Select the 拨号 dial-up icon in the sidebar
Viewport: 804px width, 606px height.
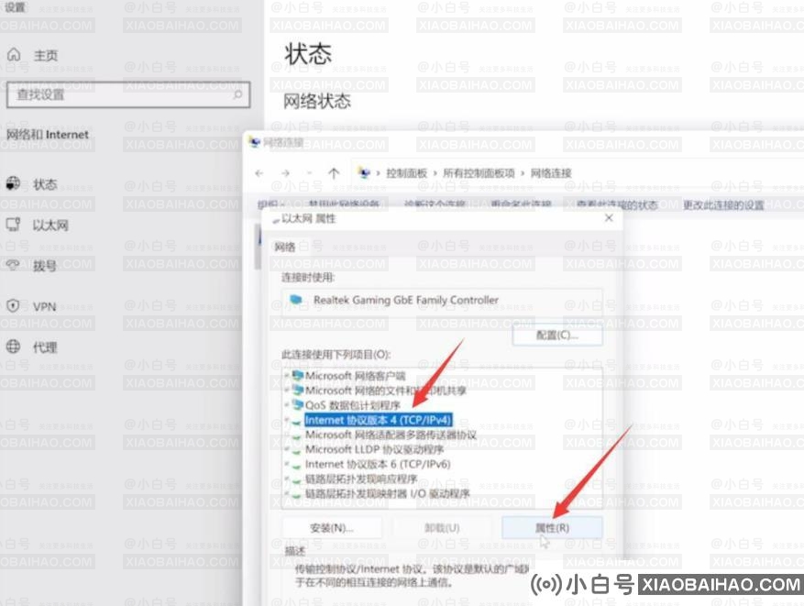(x=13, y=265)
